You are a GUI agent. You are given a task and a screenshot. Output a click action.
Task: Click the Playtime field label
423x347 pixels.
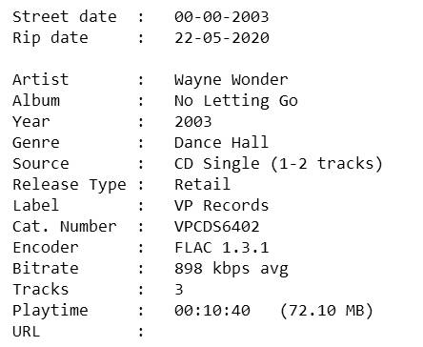pyautogui.click(x=50, y=311)
